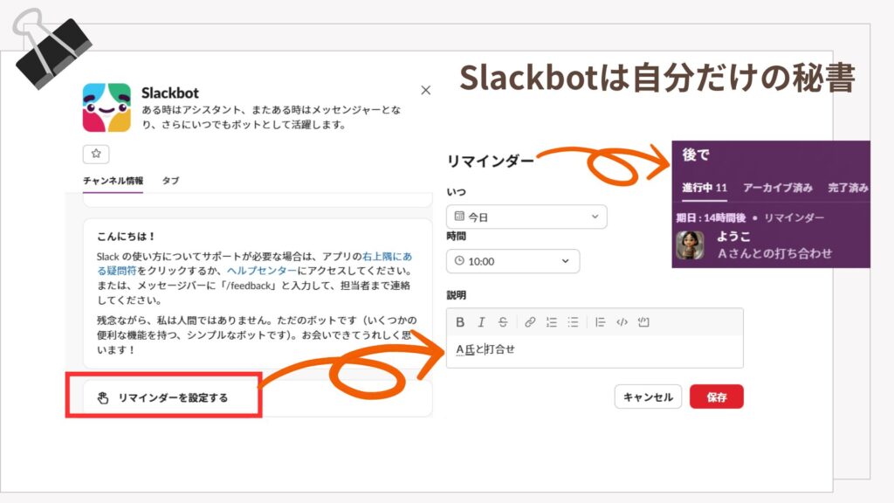Click the こんにちは！ greeting text
The image size is (894, 503).
(x=126, y=236)
